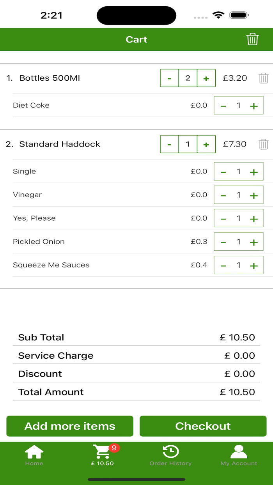Increase Squeeze Me Sauces quantity
The height and width of the screenshot is (485, 273).
tap(253, 266)
